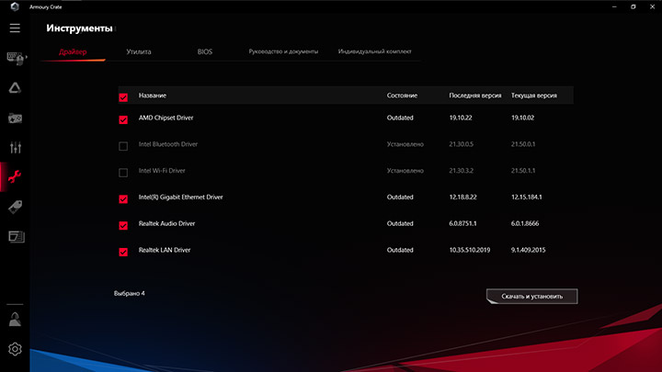Select the AMD Chipset Driver name
The height and width of the screenshot is (372, 662).
point(165,118)
